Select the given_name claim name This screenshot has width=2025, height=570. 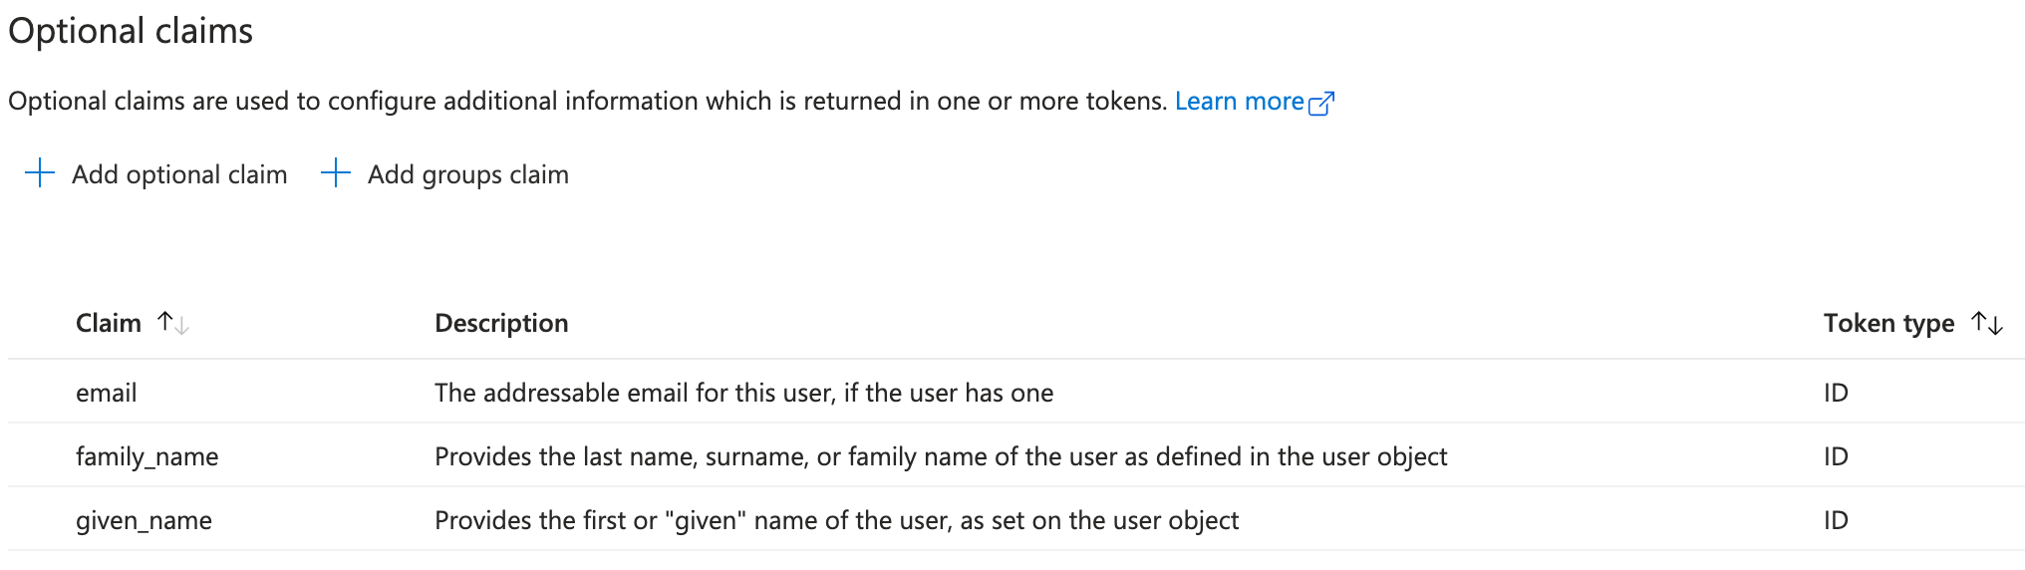pos(145,520)
